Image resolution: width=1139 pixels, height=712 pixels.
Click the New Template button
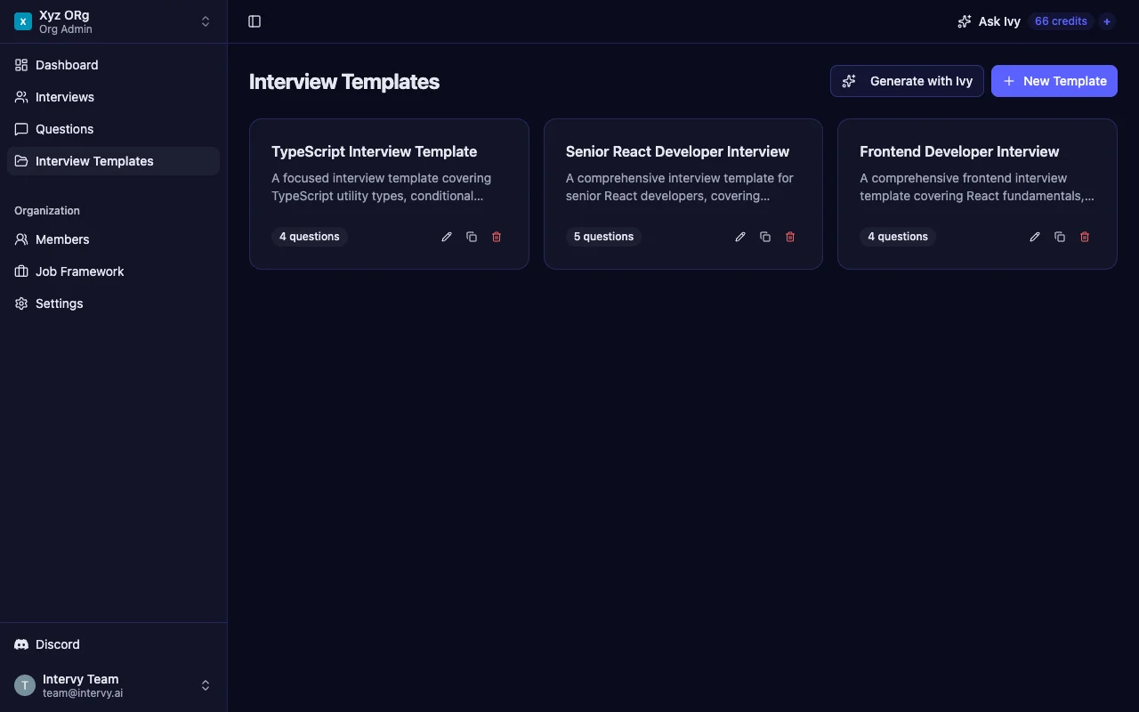1054,81
